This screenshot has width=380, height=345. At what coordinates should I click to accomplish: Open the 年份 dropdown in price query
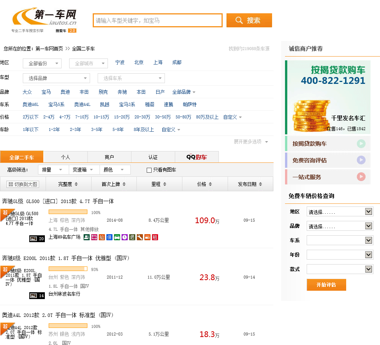click(x=340, y=255)
